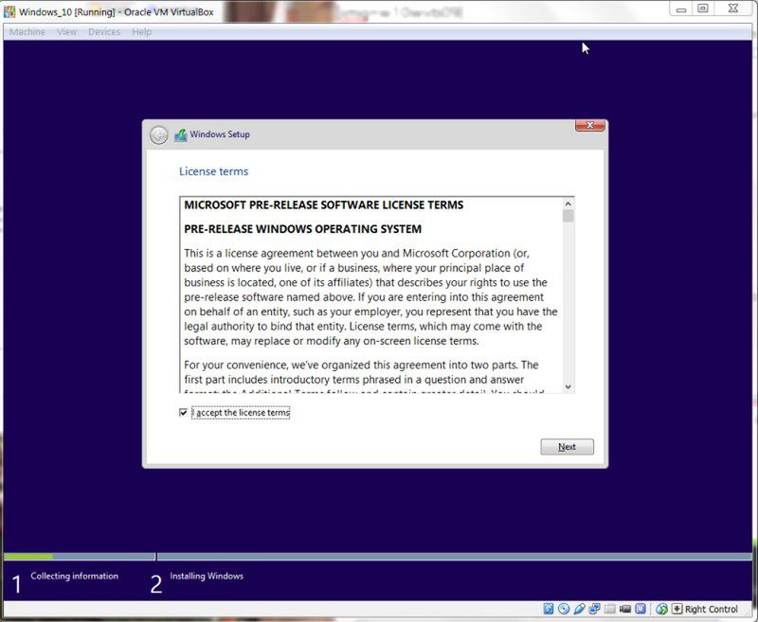The width and height of the screenshot is (758, 622).
Task: Click the Windows Setup back arrow
Action: tap(158, 135)
